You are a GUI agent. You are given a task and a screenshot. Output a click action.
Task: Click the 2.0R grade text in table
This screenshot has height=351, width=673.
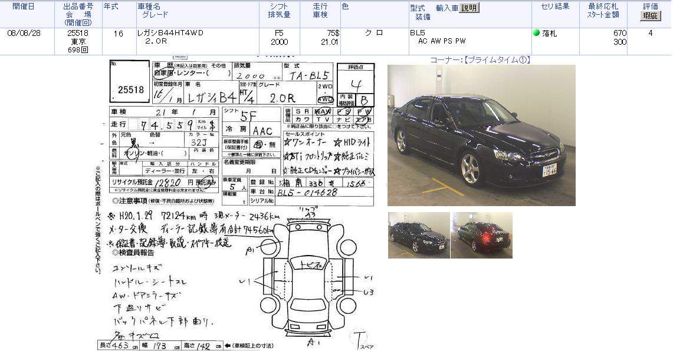click(156, 42)
